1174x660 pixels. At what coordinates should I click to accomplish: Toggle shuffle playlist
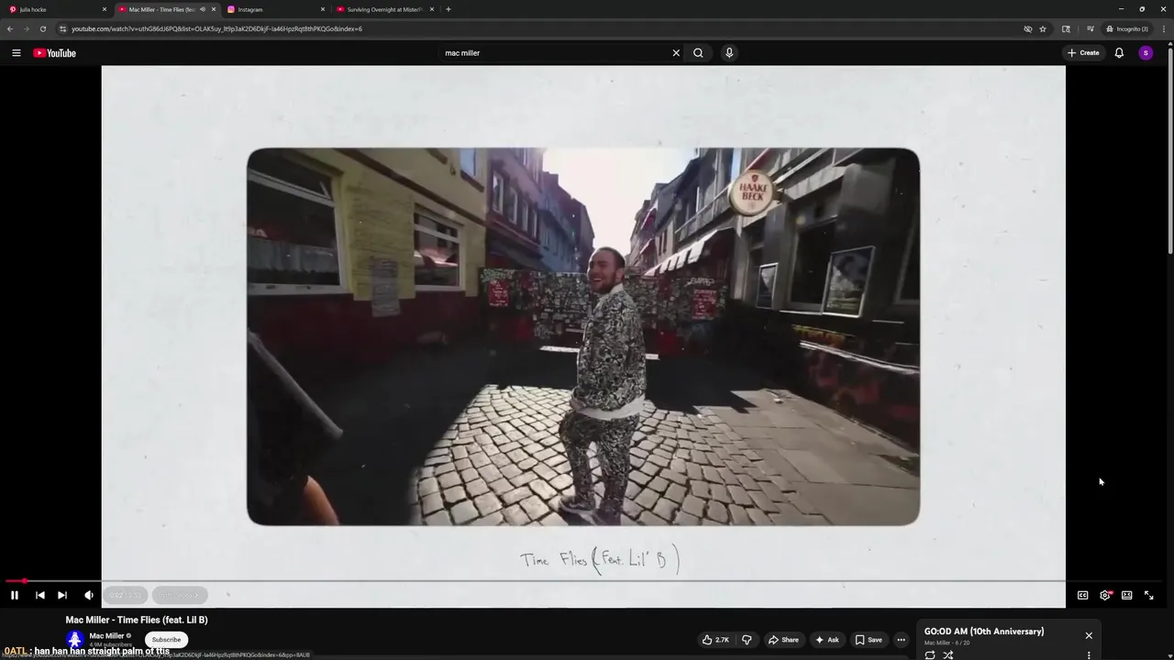pos(948,654)
